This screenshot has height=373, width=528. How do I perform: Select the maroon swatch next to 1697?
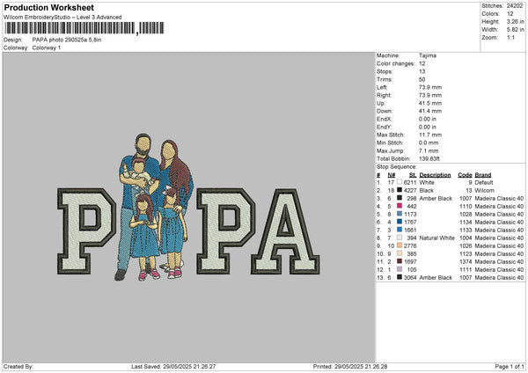pos(400,261)
